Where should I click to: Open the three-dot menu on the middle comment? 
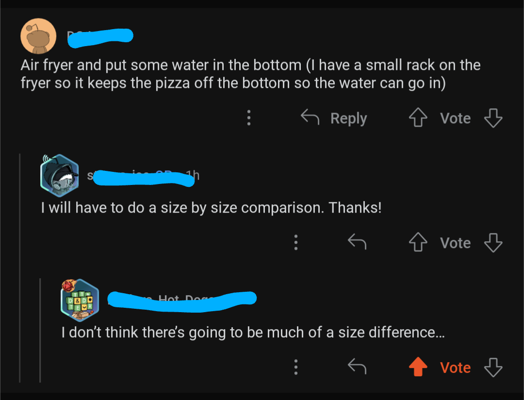[296, 242]
